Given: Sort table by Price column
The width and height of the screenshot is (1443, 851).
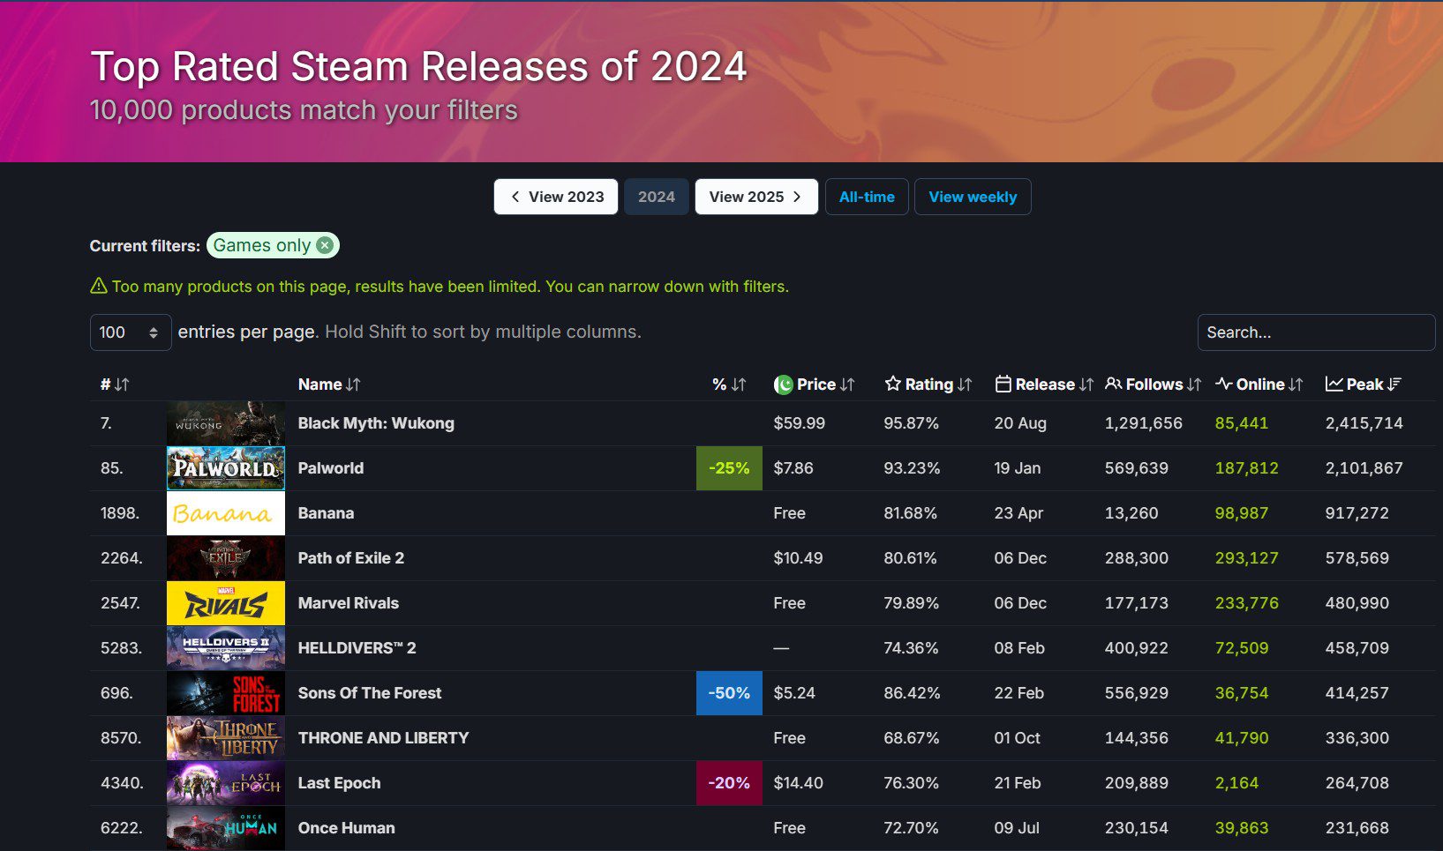Looking at the screenshot, I should pos(815,384).
